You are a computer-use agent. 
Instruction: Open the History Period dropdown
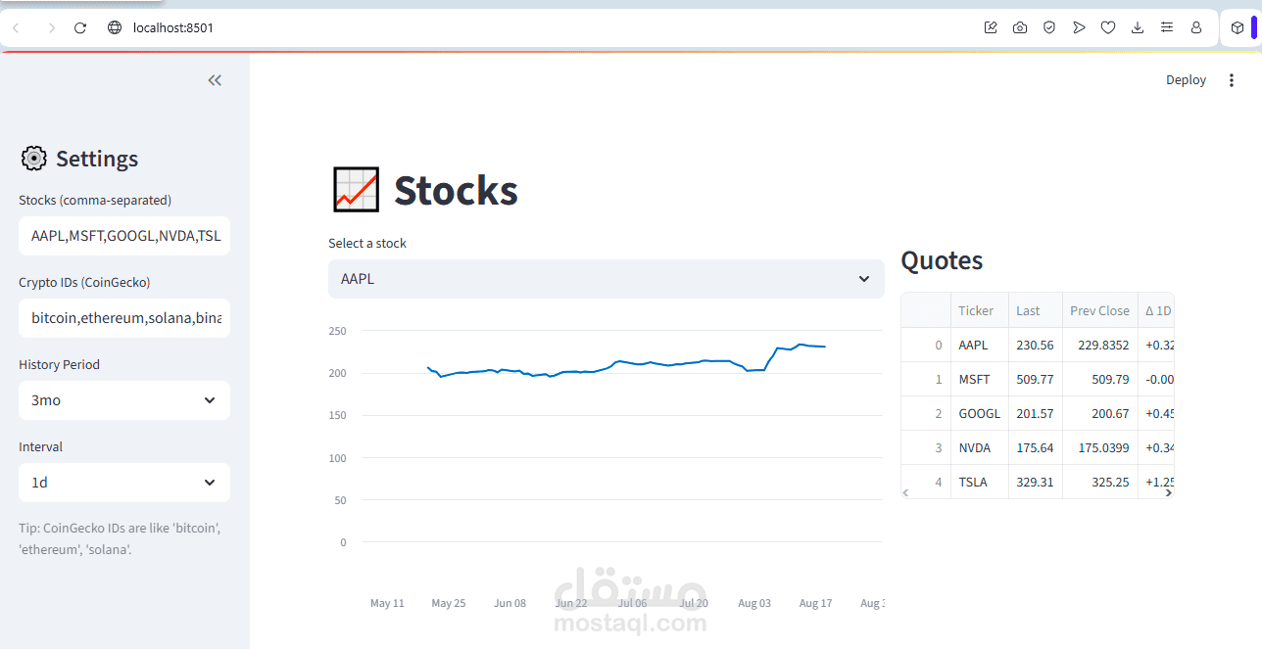pos(124,400)
